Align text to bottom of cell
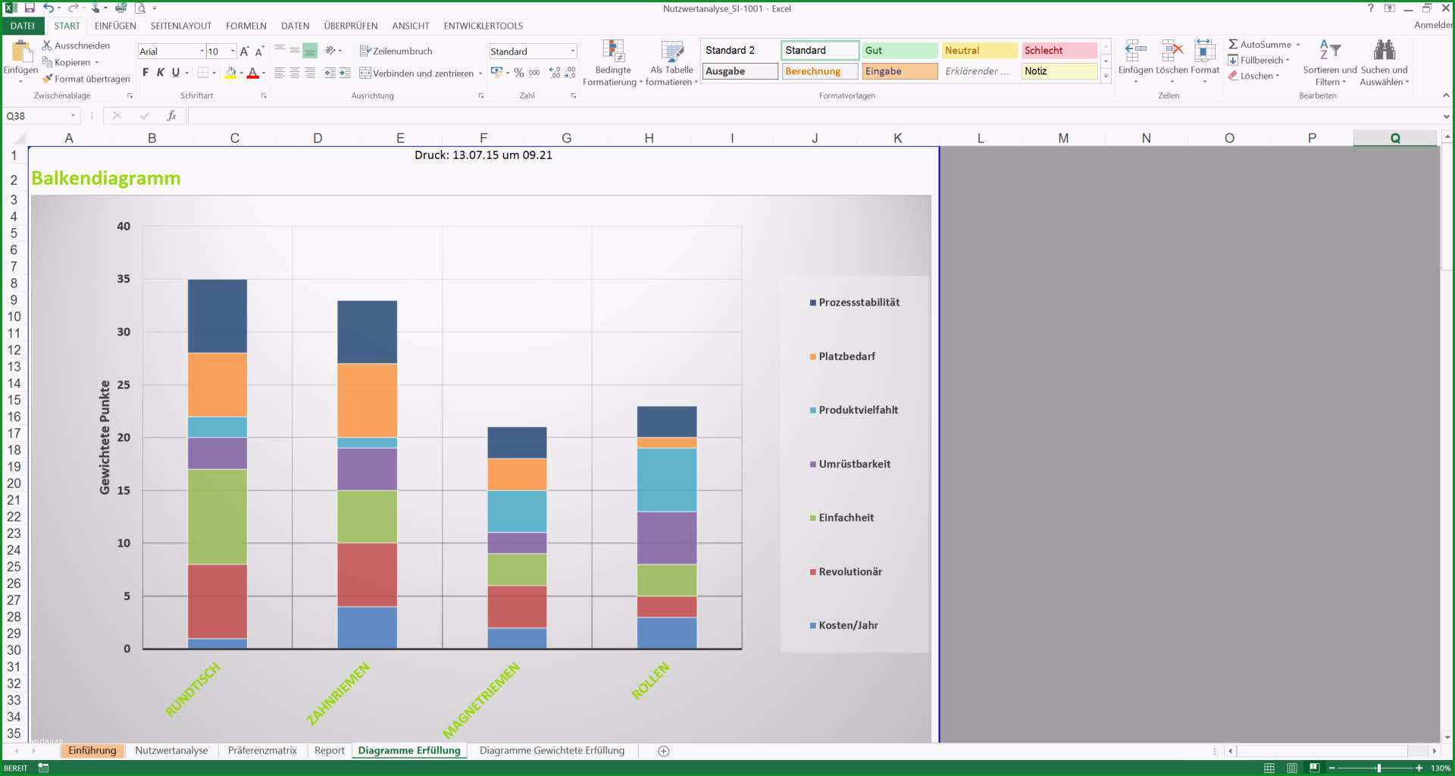This screenshot has height=776, width=1455. (x=310, y=51)
